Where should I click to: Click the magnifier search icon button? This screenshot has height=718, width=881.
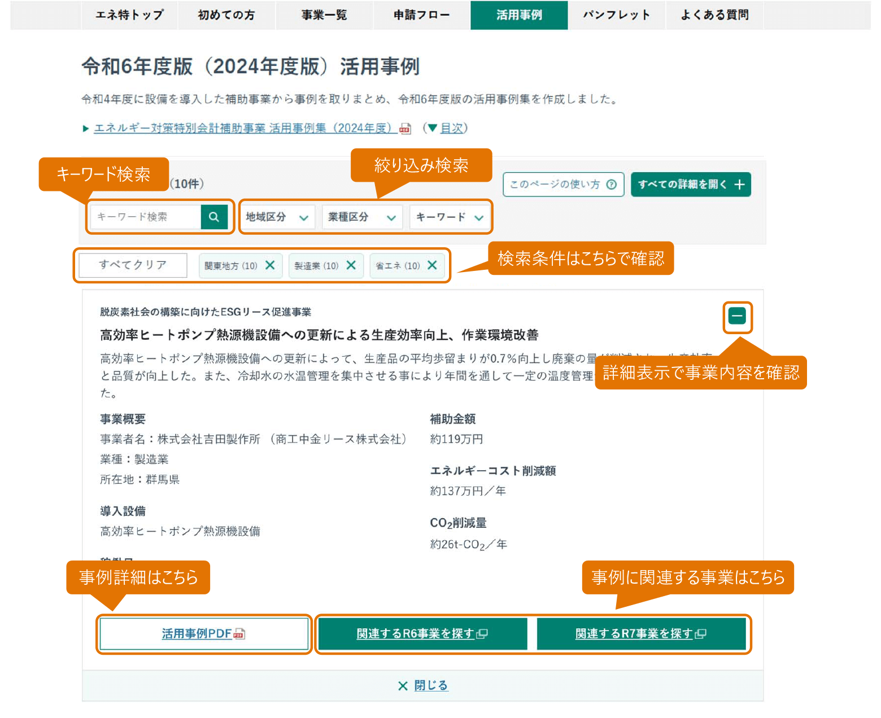[x=214, y=217]
